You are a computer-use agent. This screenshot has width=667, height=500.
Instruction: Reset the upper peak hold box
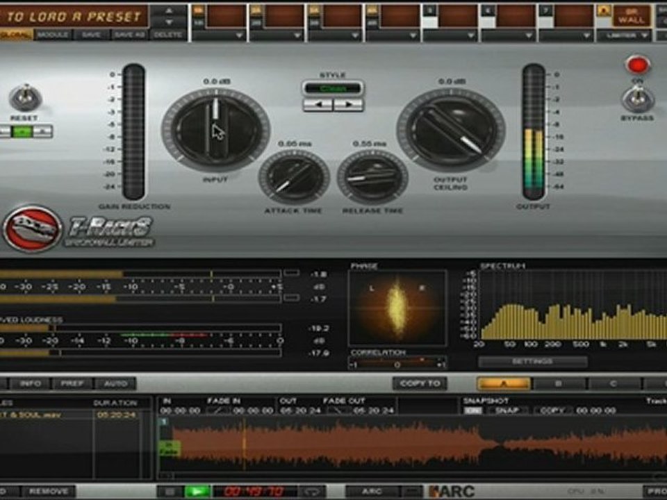click(x=291, y=274)
